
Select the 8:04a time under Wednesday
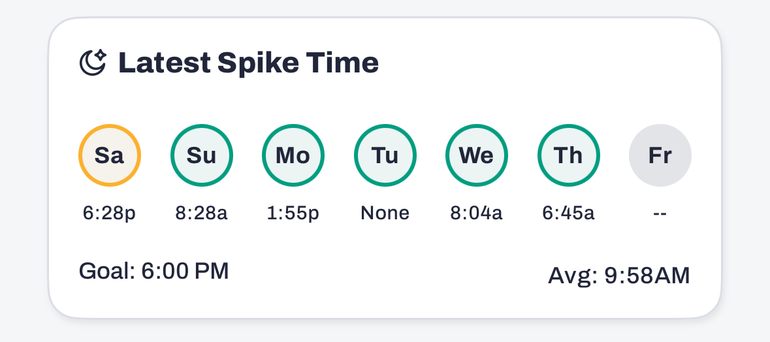click(x=477, y=213)
